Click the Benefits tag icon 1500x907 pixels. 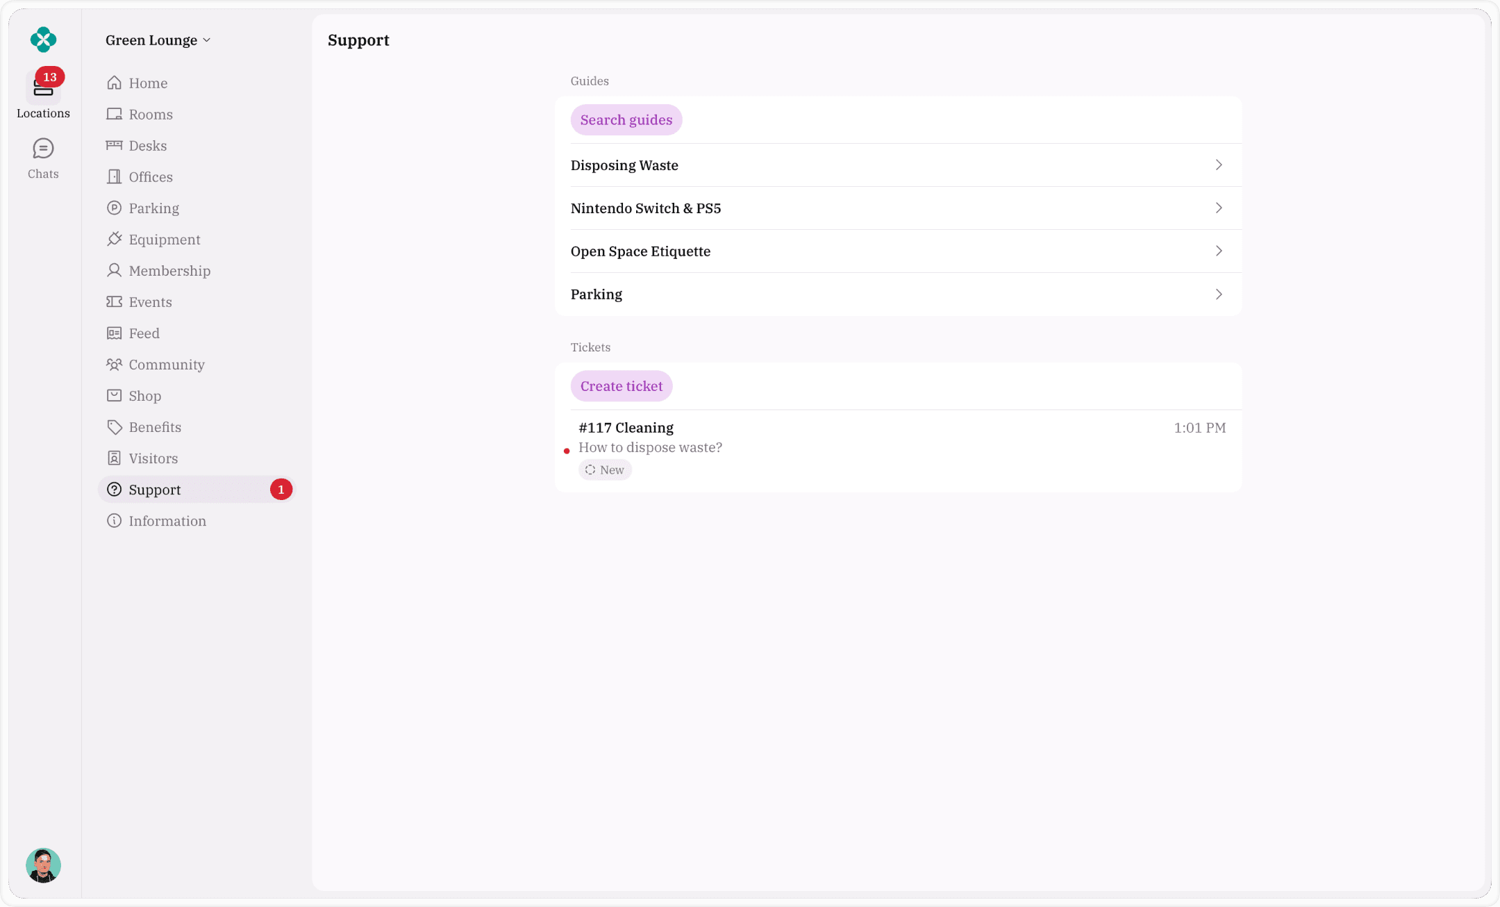click(x=114, y=426)
